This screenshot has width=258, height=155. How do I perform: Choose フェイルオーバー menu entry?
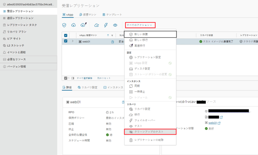pyautogui.click(x=150, y=120)
